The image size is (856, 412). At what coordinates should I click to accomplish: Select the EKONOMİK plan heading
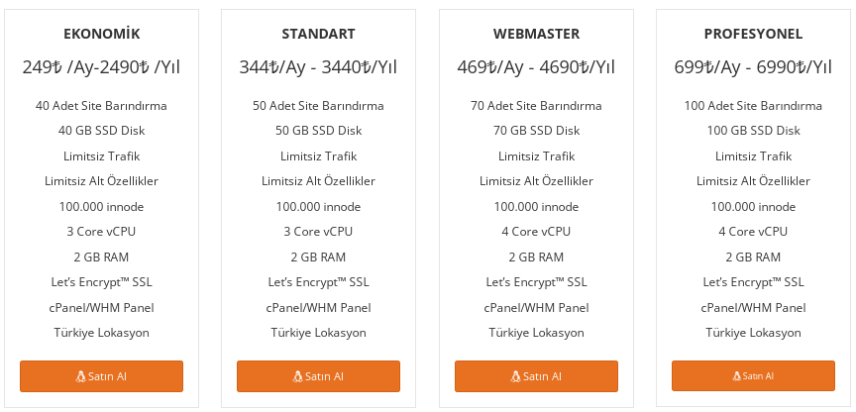tap(101, 34)
